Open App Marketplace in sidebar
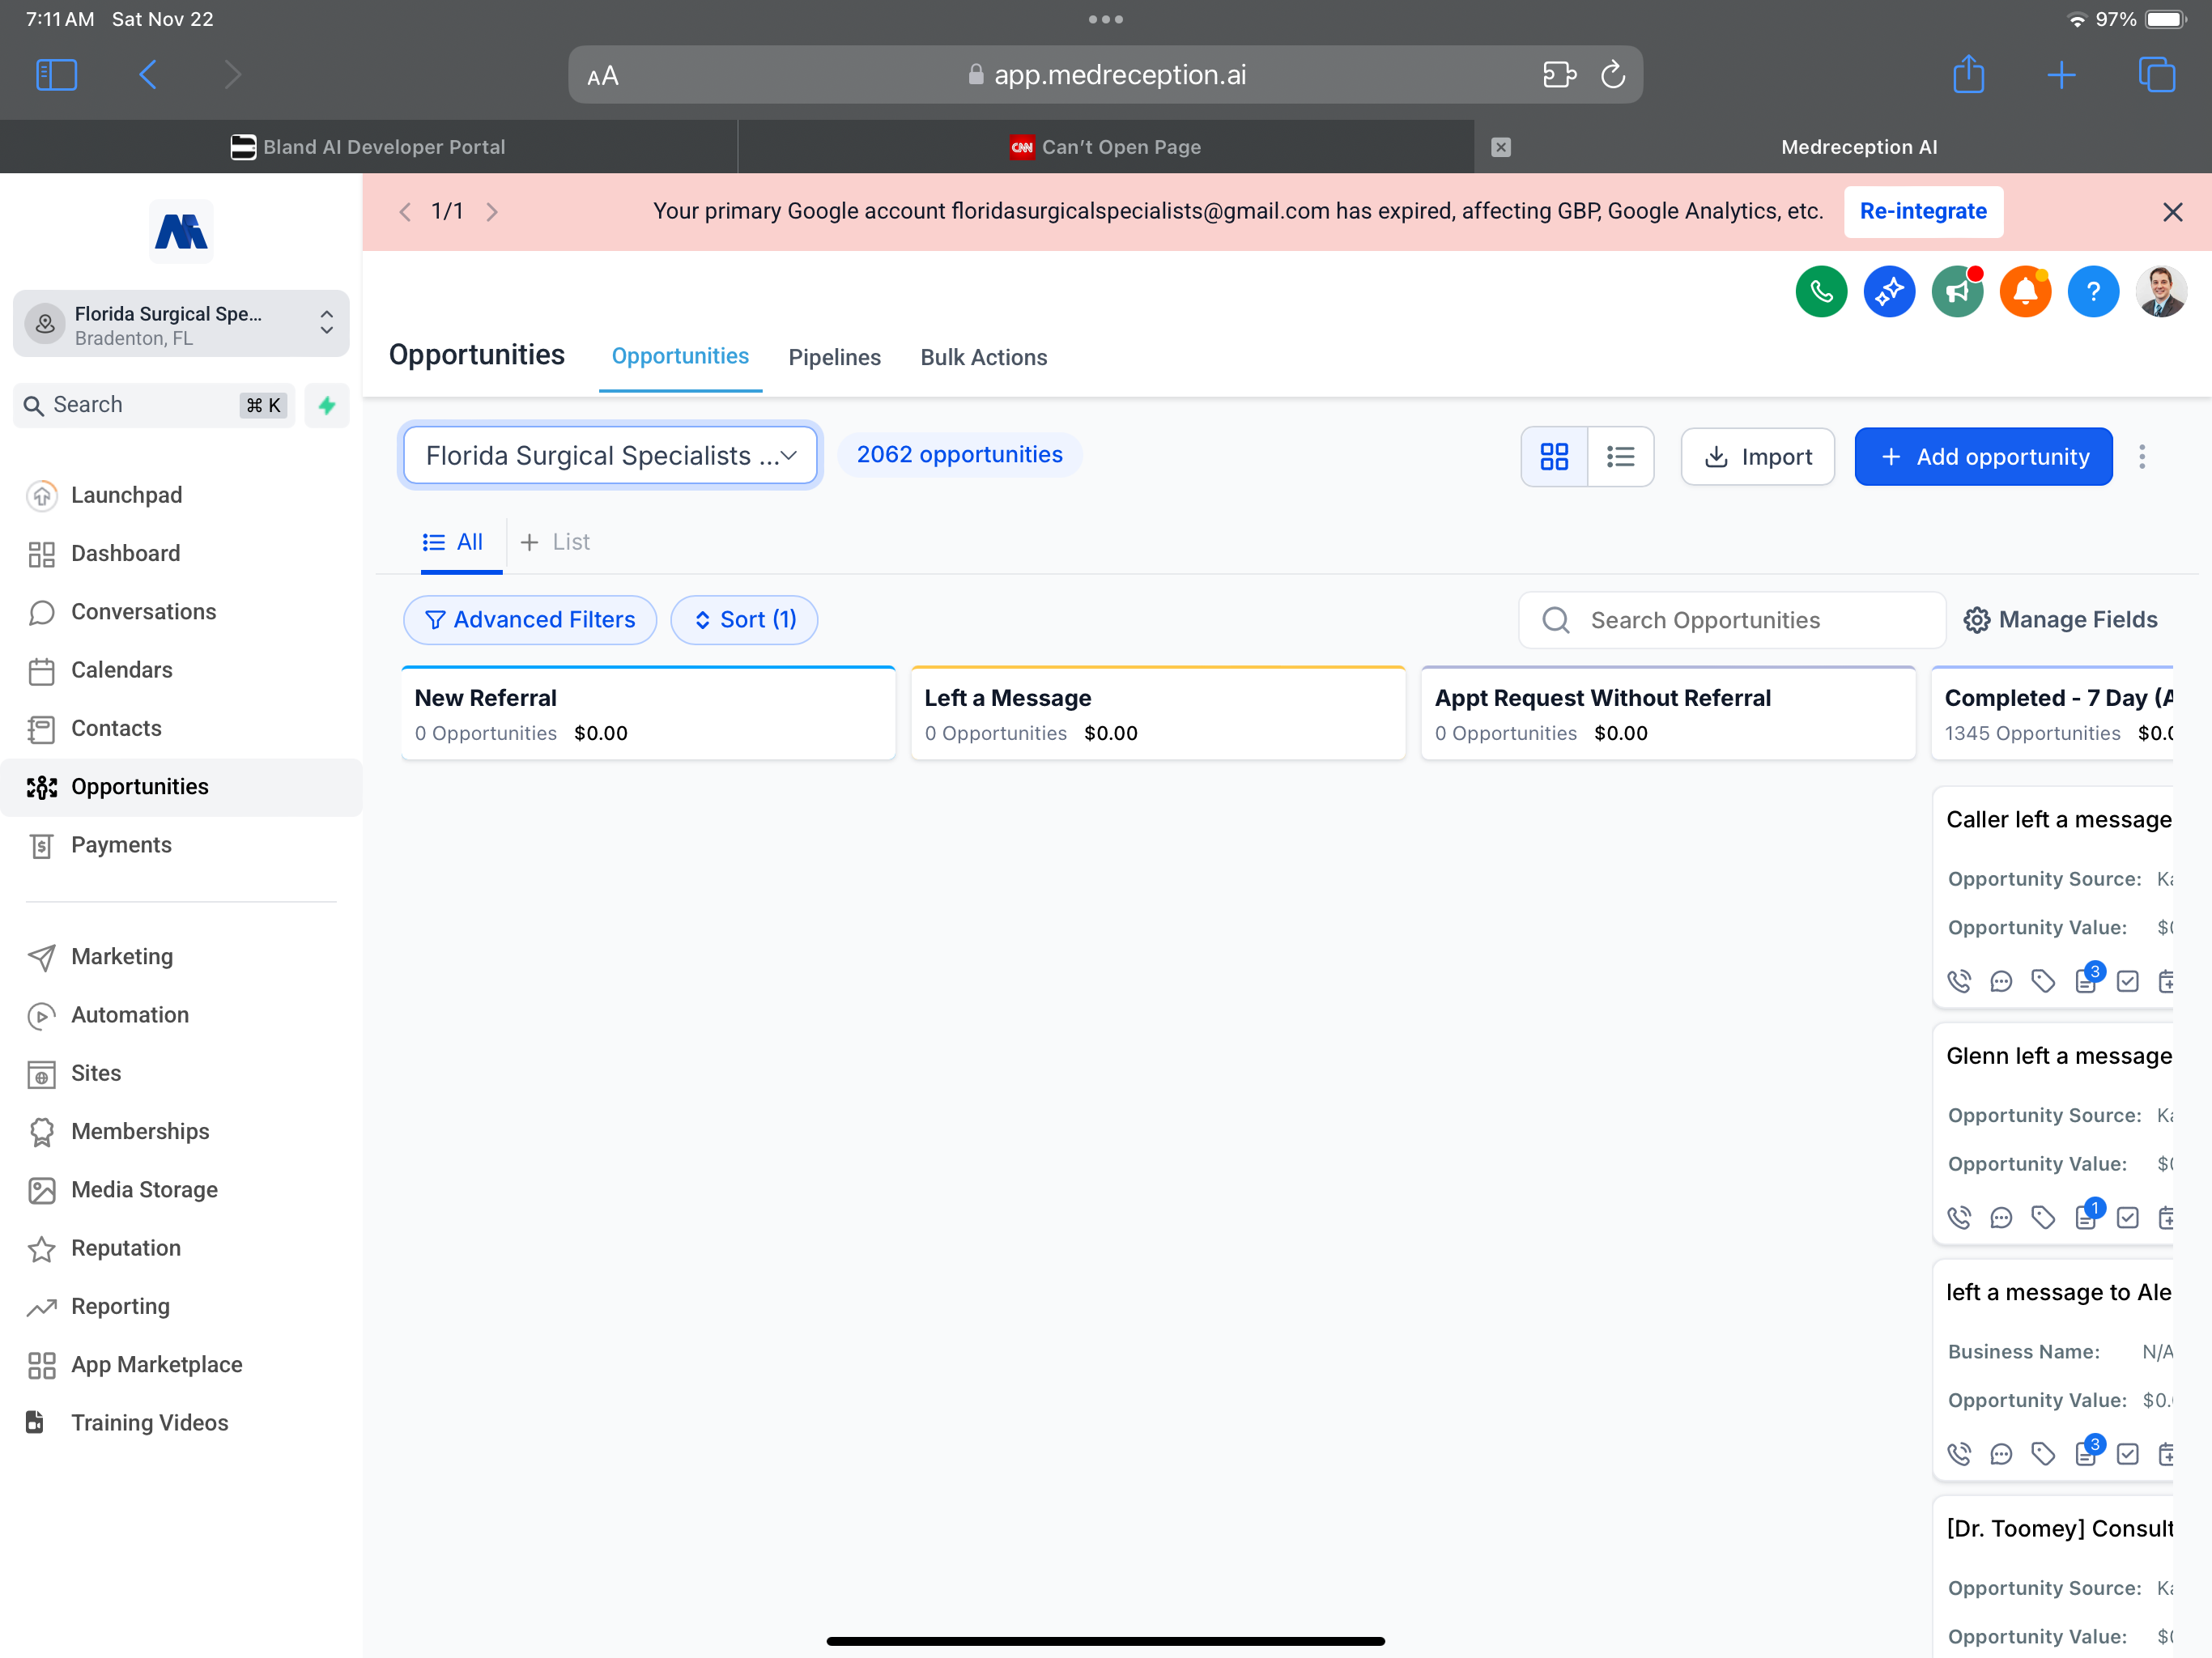 pos(181,1365)
